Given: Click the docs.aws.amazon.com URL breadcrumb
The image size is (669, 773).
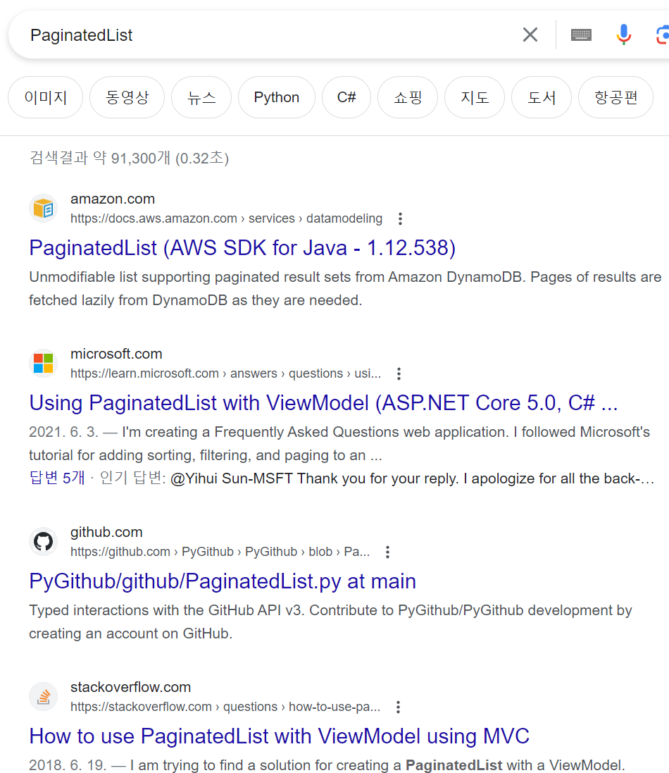Looking at the screenshot, I should coord(226,218).
